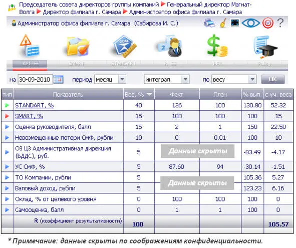
Task: Click blue arrow beside Оценка руководителя
Action: click(7, 127)
